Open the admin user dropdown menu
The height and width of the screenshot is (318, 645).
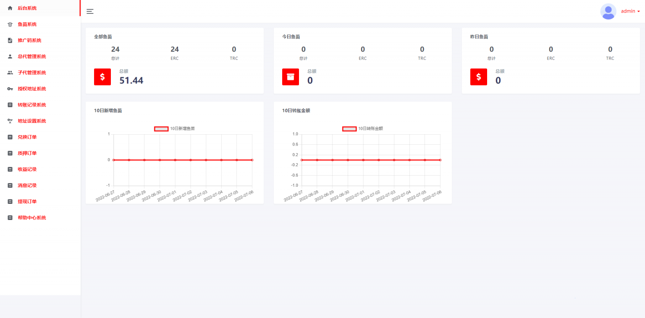[x=630, y=11]
